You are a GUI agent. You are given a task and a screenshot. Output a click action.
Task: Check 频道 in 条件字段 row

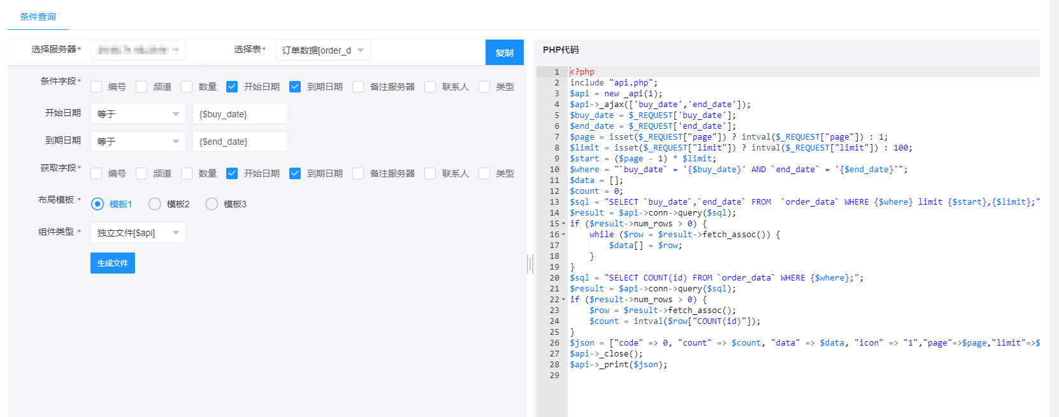(141, 87)
